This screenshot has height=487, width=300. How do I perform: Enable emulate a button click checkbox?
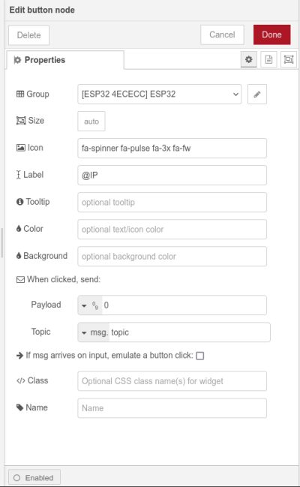click(200, 356)
